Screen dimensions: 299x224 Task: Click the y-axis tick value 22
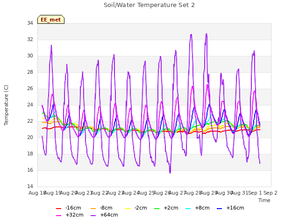tap(30, 121)
